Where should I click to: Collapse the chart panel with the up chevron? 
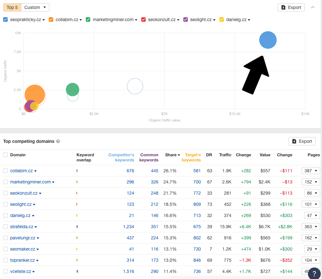pyautogui.click(x=312, y=7)
